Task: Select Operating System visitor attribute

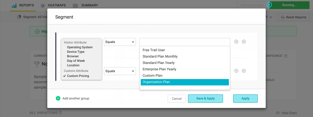Action: click(80, 47)
